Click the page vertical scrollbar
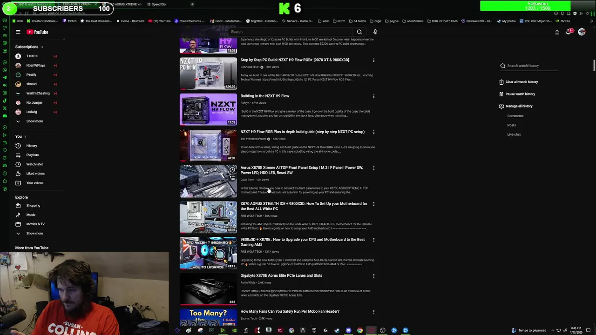Screen dimensions: 596x335 coord(593,66)
